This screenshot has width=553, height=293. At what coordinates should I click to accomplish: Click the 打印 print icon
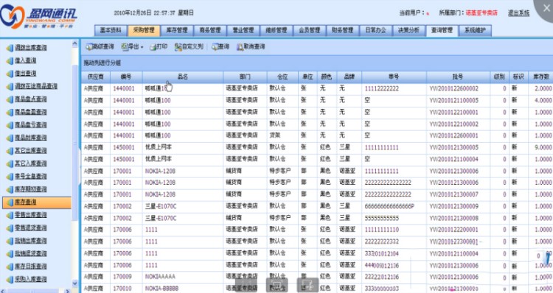point(159,46)
